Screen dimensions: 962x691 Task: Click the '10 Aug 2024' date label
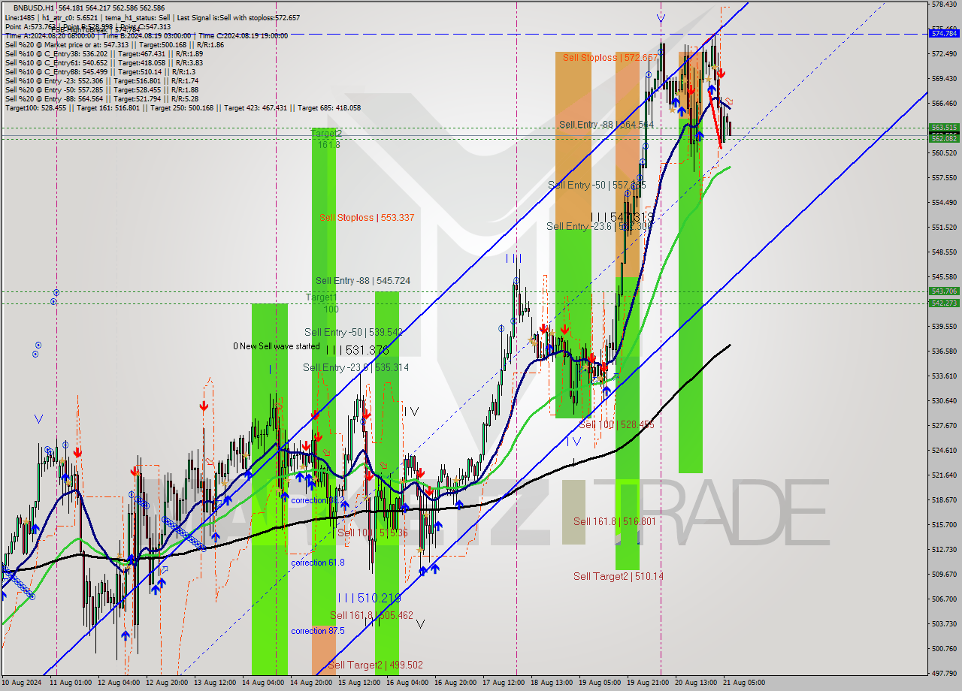pos(23,683)
